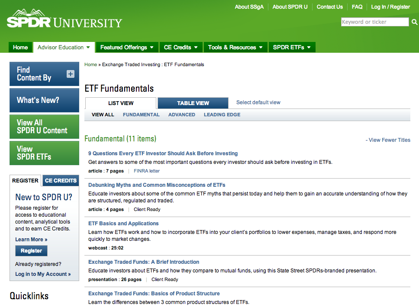
Task: Filter by Leading Edge level
Action: [222, 115]
